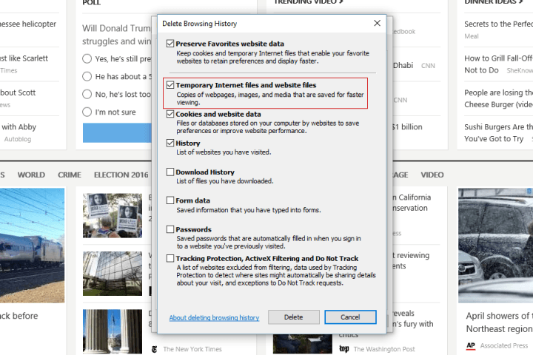Open 'Secrets to the Perfect' dinner idea link
533x355 pixels.
(499, 24)
